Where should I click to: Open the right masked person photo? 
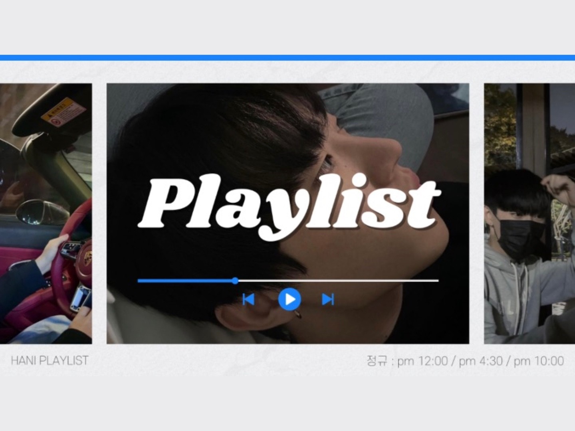529,214
